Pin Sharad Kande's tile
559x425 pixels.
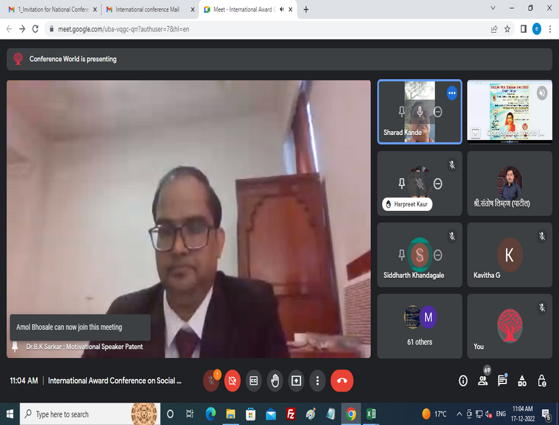click(x=402, y=112)
